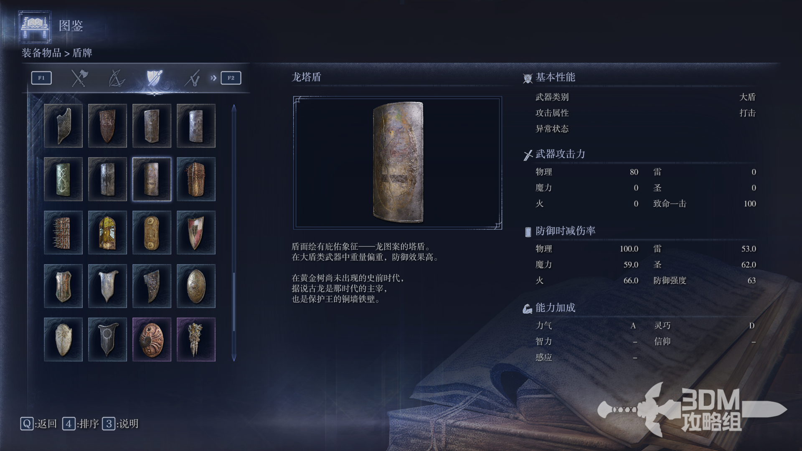This screenshot has width=802, height=451.
Task: Select the green serpent-pattern greatshield
Action: [x=63, y=179]
